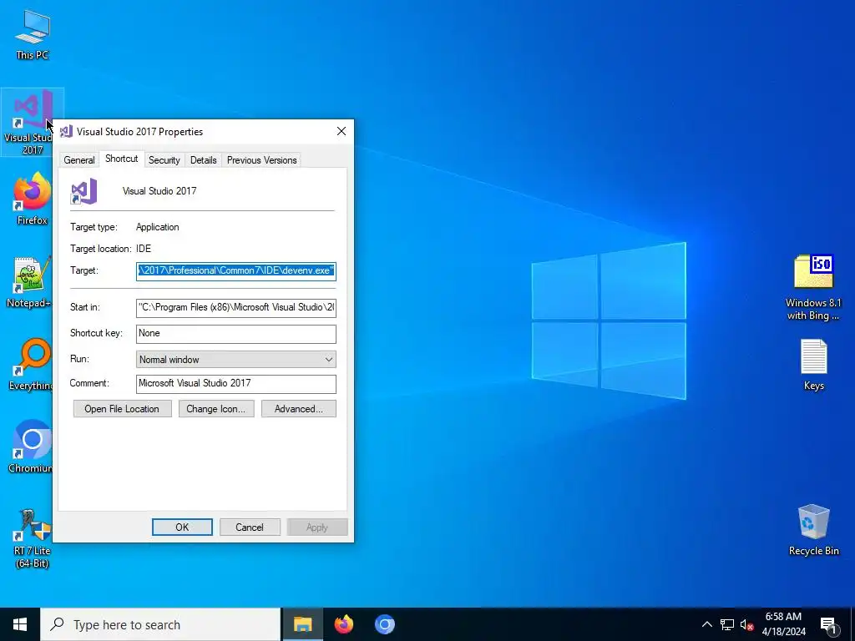This screenshot has width=855, height=641.
Task: Select the RT 7 Lite (64-Bit) shortcut
Action: coord(33,538)
